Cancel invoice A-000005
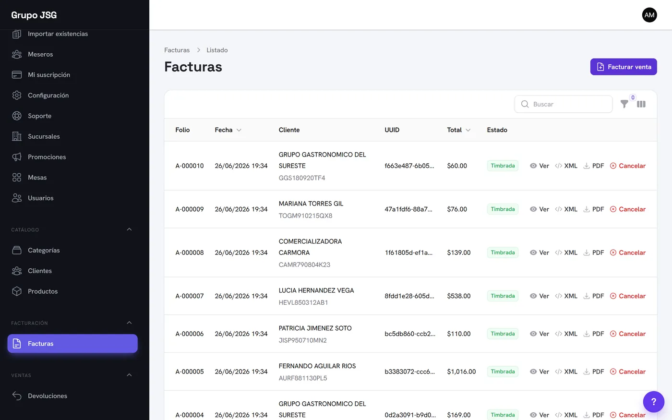 click(628, 372)
